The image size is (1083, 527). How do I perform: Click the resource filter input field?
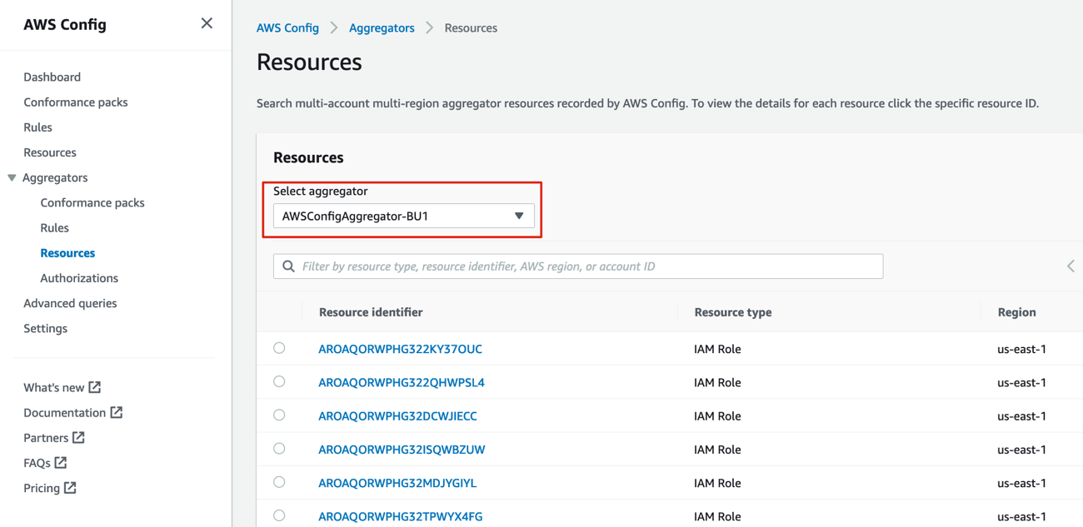[577, 266]
